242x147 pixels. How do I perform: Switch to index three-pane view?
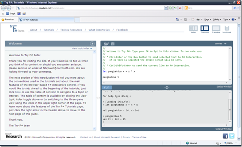(193, 29)
